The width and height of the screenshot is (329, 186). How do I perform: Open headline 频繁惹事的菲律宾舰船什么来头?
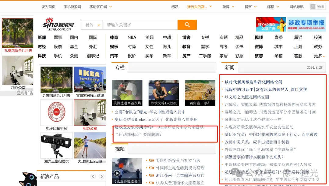[254, 157]
